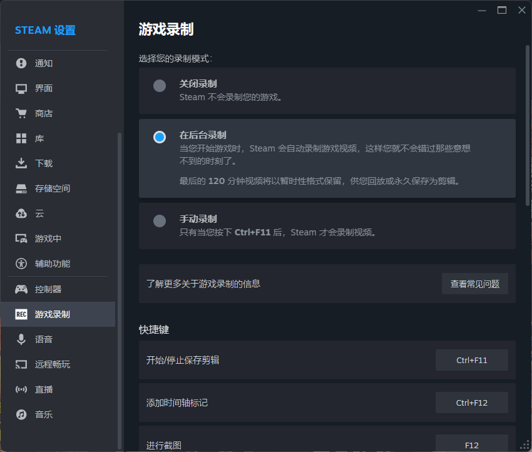Click the 云 cloud icon
Viewport: 532px width, 452px height.
(21, 213)
